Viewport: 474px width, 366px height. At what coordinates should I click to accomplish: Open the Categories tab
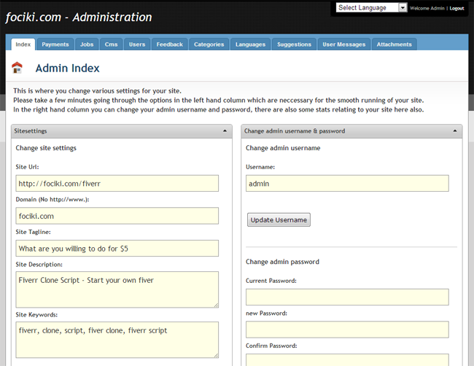[209, 44]
